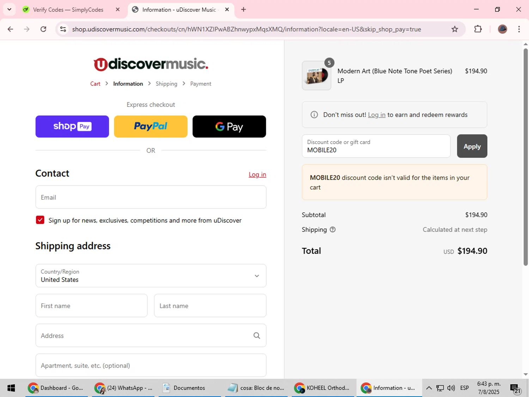Open a new browser tab
Viewport: 529px width, 397px height.
(243, 10)
